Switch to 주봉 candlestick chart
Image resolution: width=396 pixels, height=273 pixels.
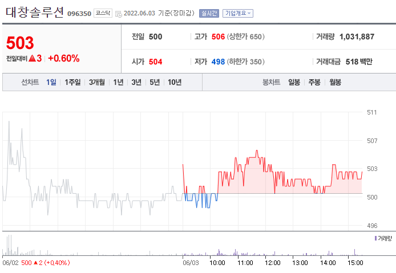tap(314, 82)
